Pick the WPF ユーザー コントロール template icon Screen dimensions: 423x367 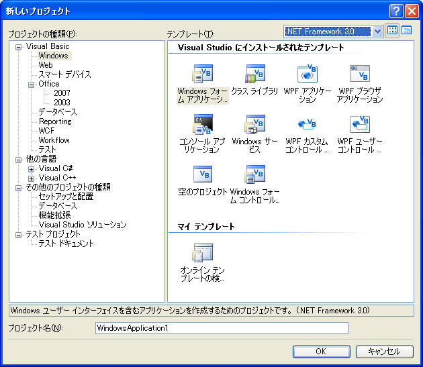click(360, 124)
